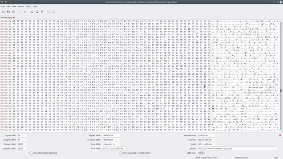Click the Decimal value field

click(206, 140)
